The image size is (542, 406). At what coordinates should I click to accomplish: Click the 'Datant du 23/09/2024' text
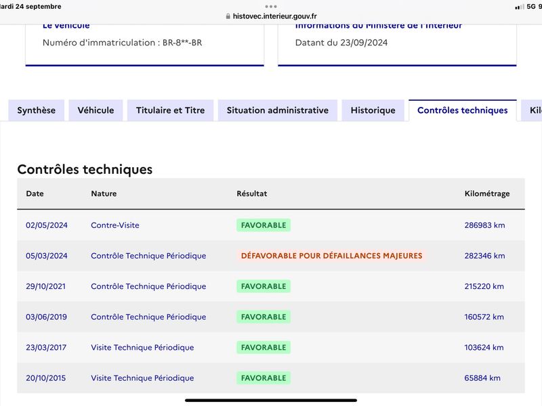341,43
